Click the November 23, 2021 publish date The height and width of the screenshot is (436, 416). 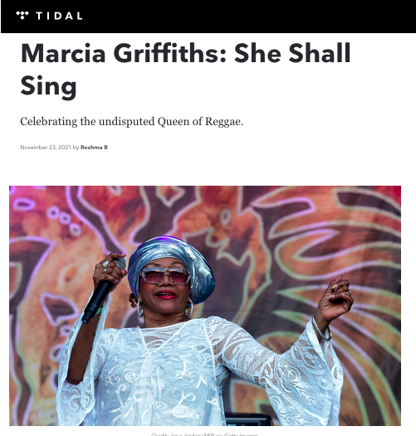pyautogui.click(x=46, y=148)
